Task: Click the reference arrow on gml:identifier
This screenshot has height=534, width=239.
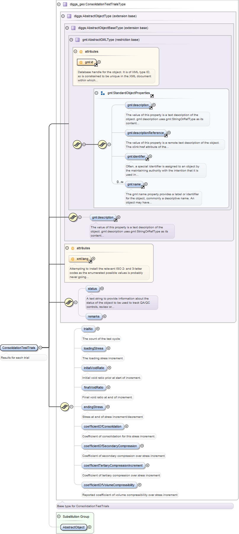Action: point(147,159)
